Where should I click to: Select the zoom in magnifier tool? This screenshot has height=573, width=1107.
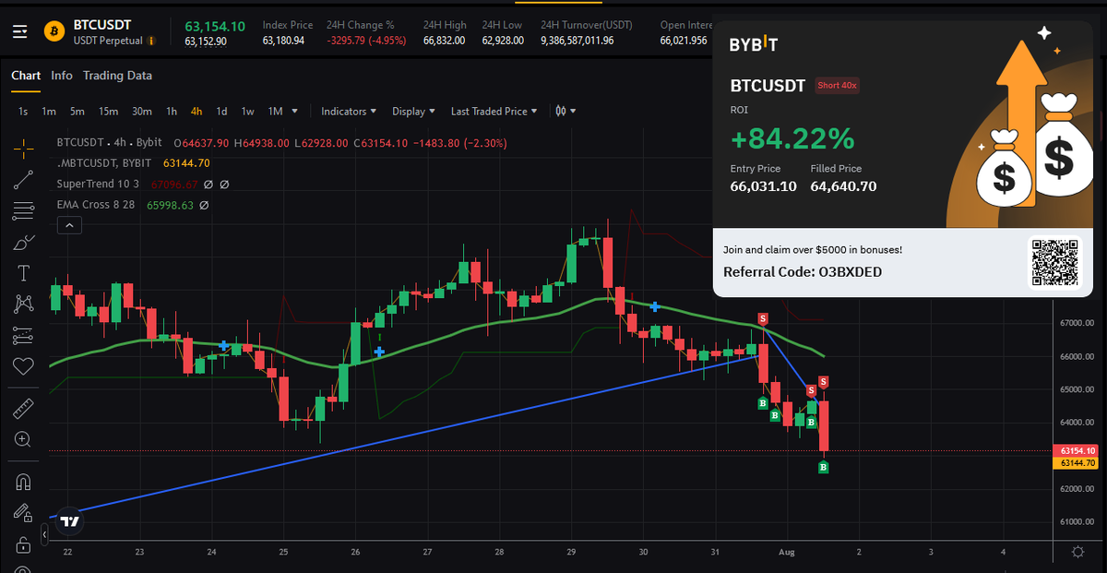pyautogui.click(x=23, y=439)
